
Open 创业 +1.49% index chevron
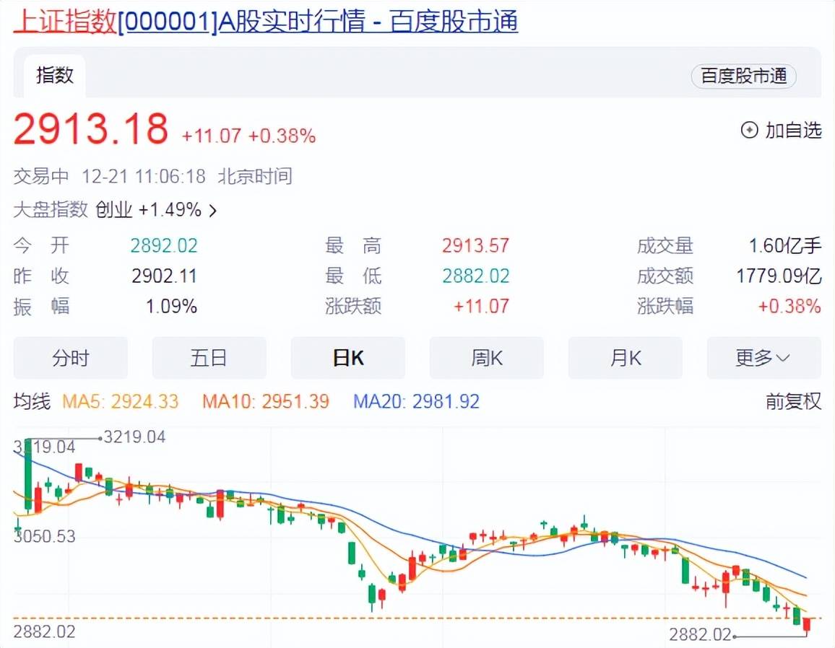(214, 211)
